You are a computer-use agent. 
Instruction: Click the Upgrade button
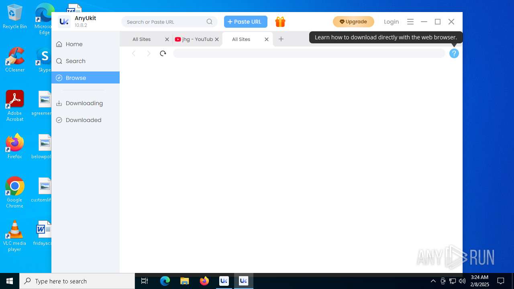pos(353,22)
